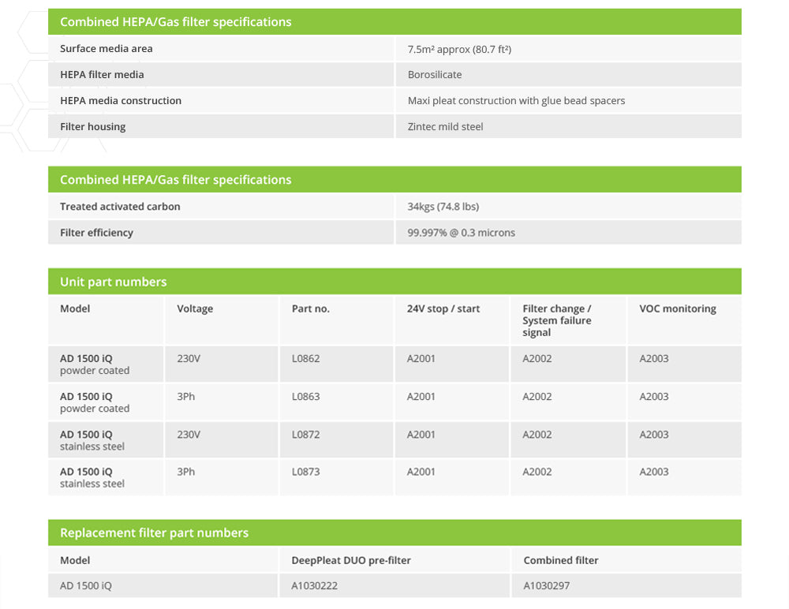Screen dimensions: 789x609
Task: Select the 34kgs (74.8 lbs) value
Action: (443, 207)
